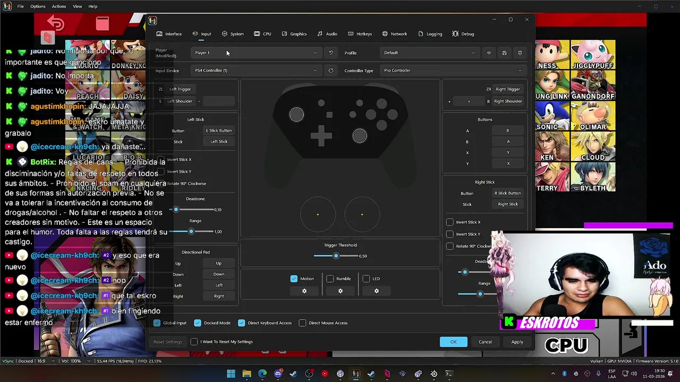
Task: Adjust left stick Range slider
Action: (x=192, y=232)
